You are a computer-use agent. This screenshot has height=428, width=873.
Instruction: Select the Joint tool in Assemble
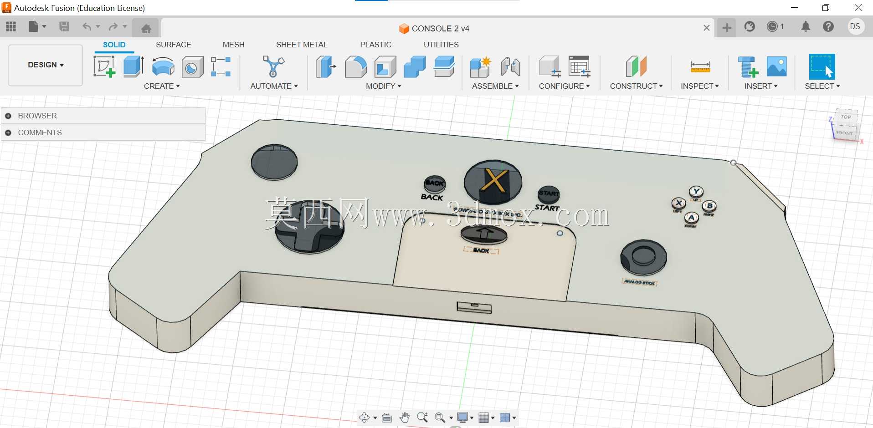pos(510,66)
